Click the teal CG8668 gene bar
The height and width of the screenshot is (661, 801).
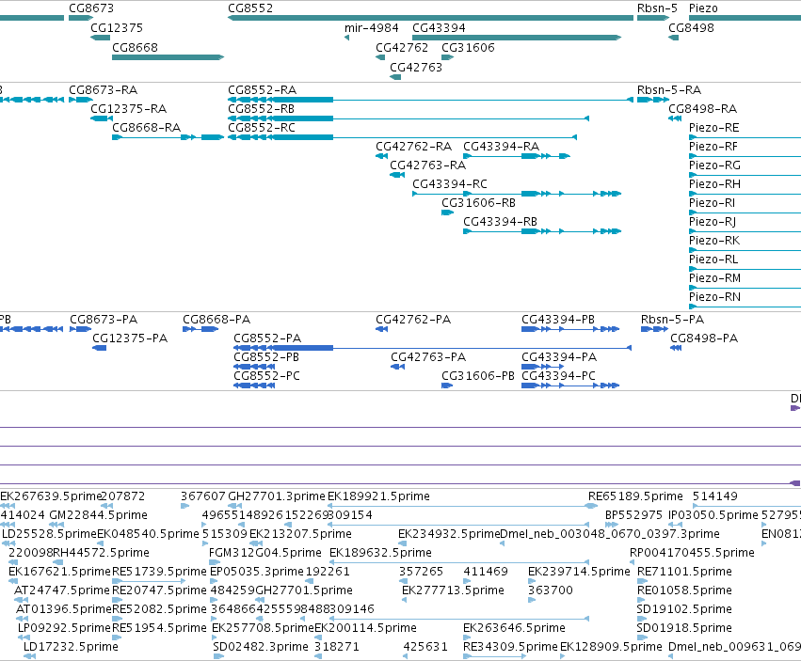[x=168, y=57]
